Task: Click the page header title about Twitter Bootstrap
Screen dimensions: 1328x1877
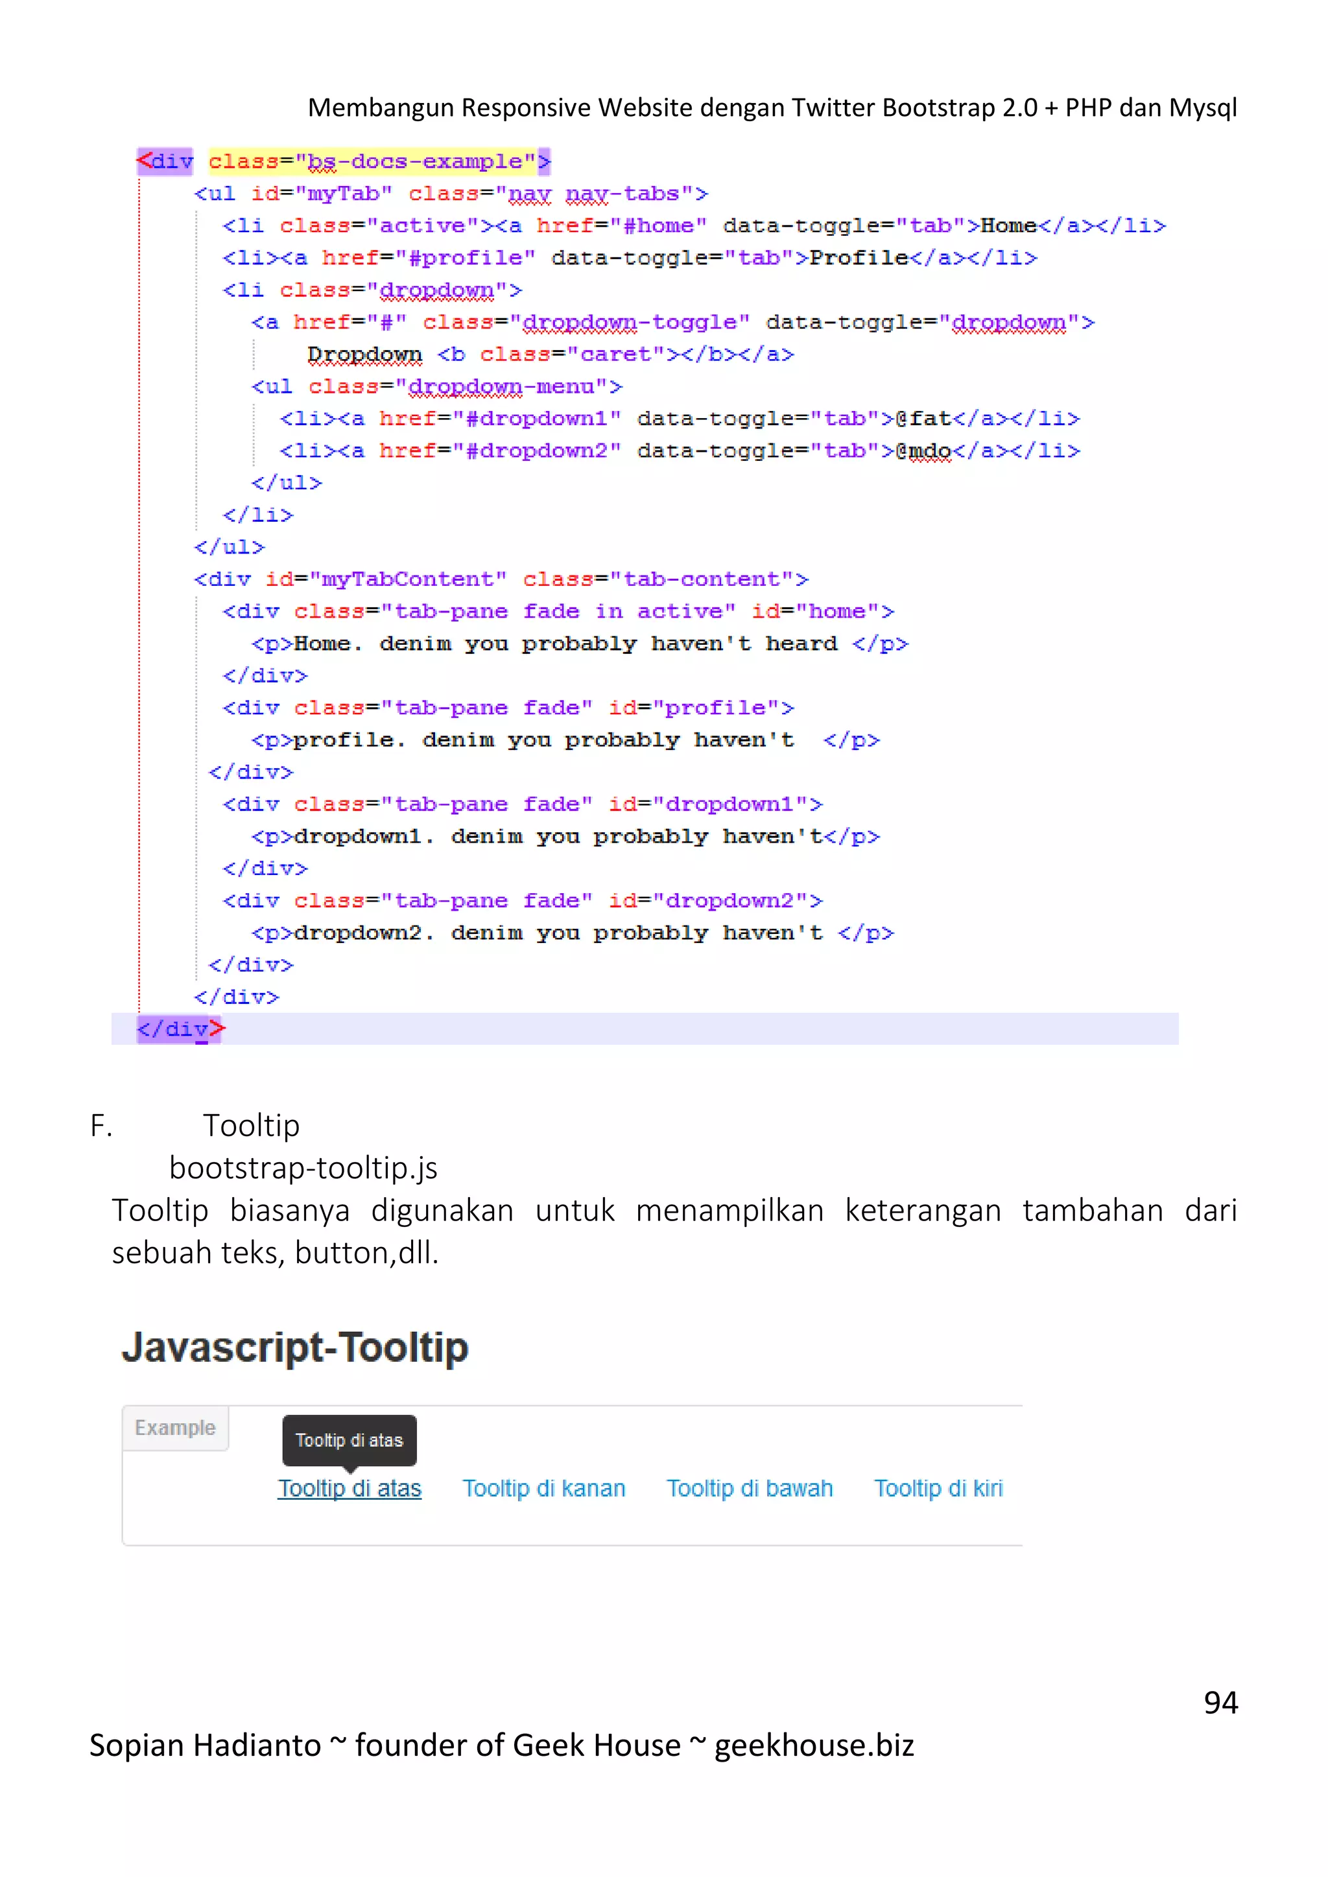Action: pyautogui.click(x=772, y=108)
